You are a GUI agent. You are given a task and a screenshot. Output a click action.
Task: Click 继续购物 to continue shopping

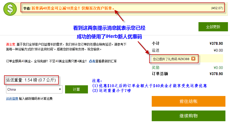[189, 116]
